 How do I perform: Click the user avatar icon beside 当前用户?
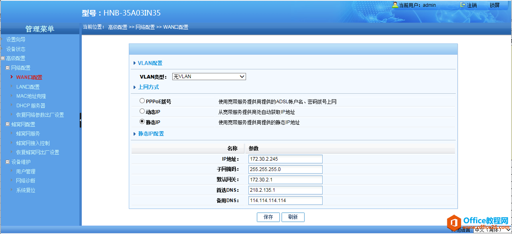(395, 5)
